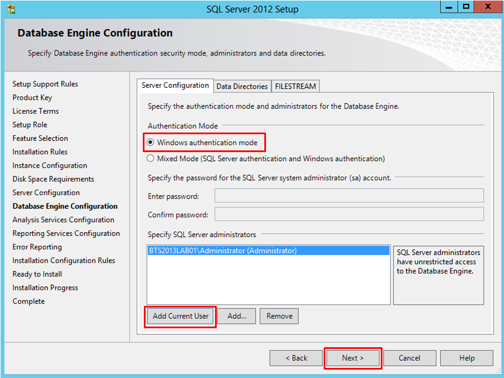504x378 pixels.
Task: Choose Mixed Mode authentication option
Action: [x=151, y=158]
